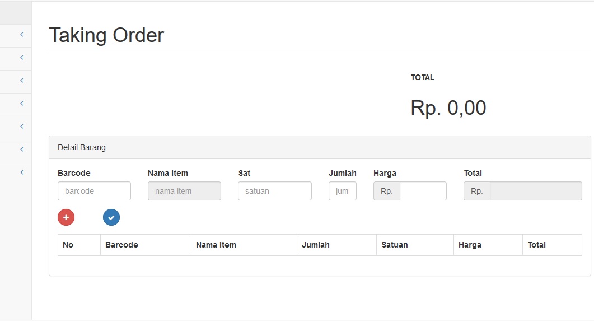Expand the sixth sidebar menu chevron
This screenshot has height=322, width=594.
click(21, 150)
